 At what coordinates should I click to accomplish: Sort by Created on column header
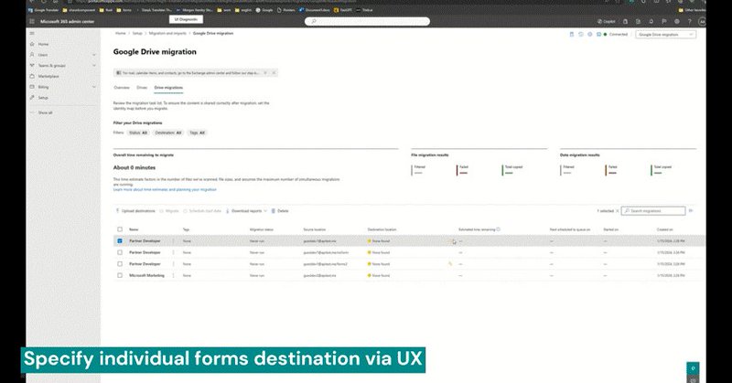665,229
